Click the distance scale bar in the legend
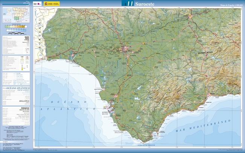Image resolution: width=245 pixels, height=153 pixels. [16, 34]
